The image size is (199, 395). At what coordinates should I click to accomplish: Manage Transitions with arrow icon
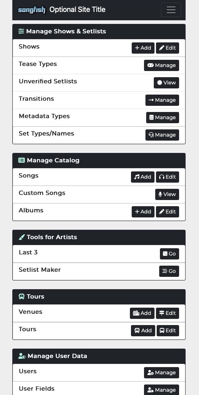[x=162, y=100]
